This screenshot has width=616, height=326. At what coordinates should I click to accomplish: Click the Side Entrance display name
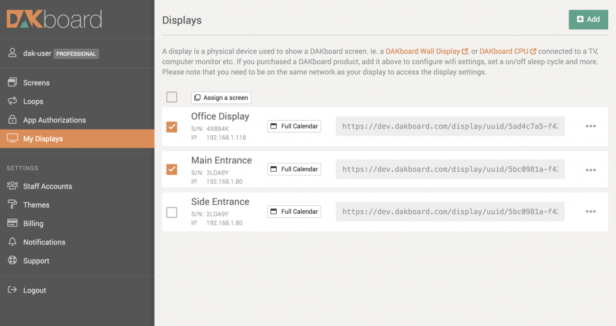(x=220, y=202)
